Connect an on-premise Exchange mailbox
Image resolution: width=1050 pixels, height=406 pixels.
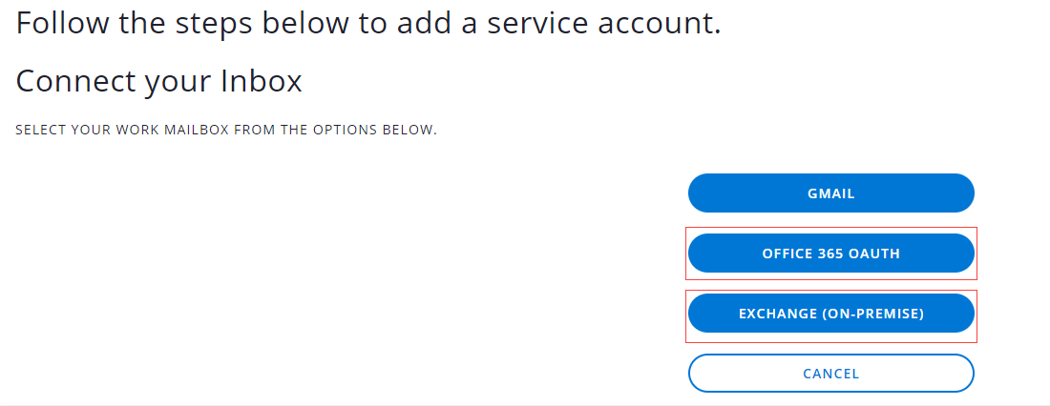[x=830, y=314]
